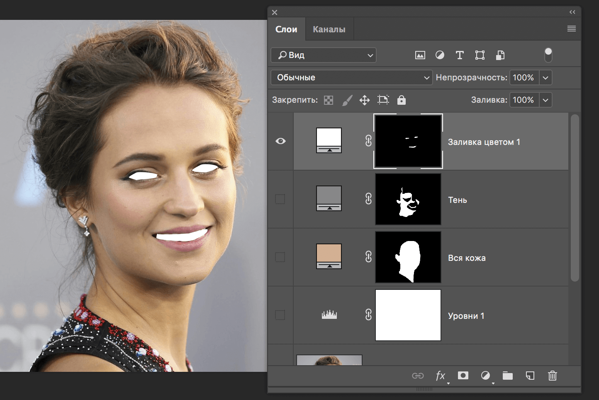Collapse the panel with the double chevron
The image size is (599, 400).
[573, 12]
